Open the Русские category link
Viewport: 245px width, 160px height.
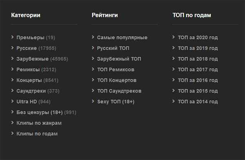[27, 48]
